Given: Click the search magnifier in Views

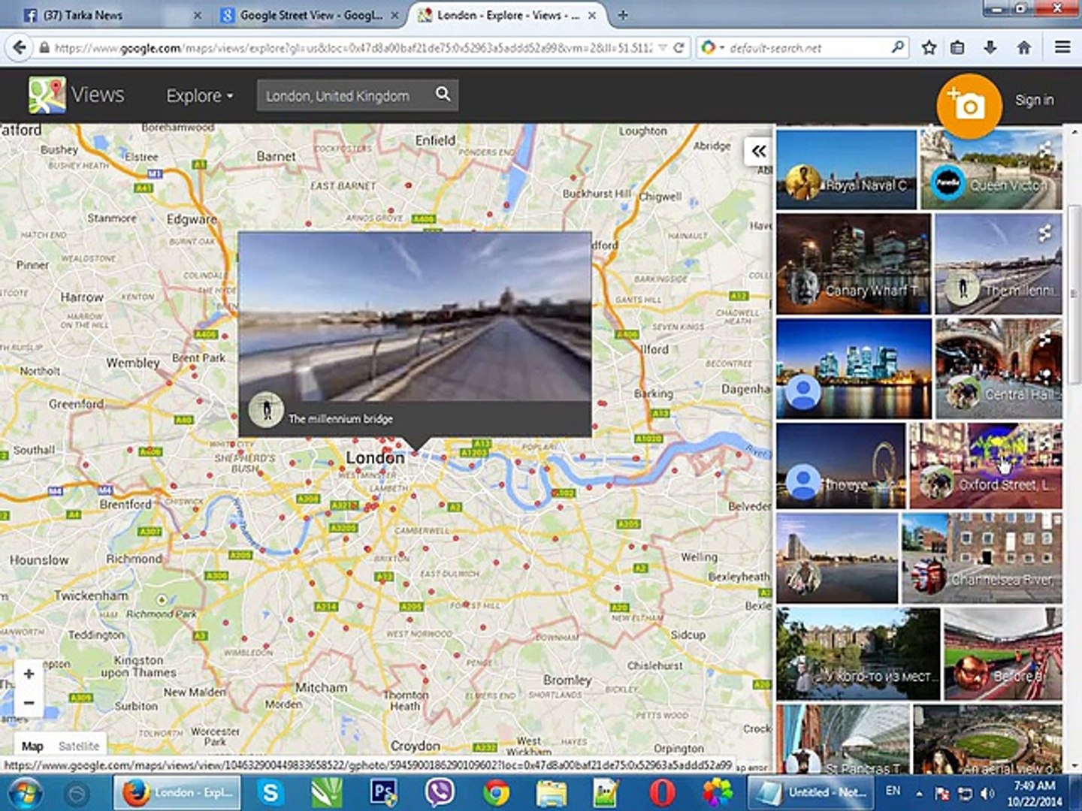Looking at the screenshot, I should tap(443, 95).
